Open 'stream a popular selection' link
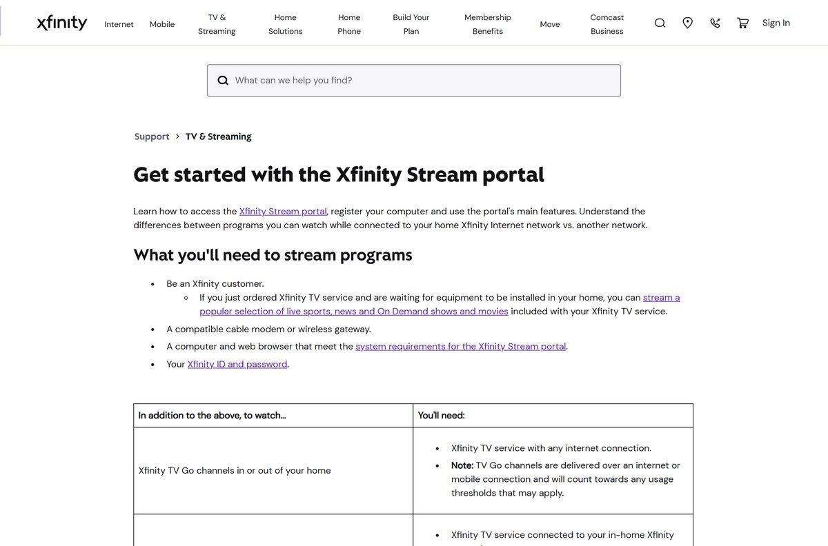 (440, 304)
